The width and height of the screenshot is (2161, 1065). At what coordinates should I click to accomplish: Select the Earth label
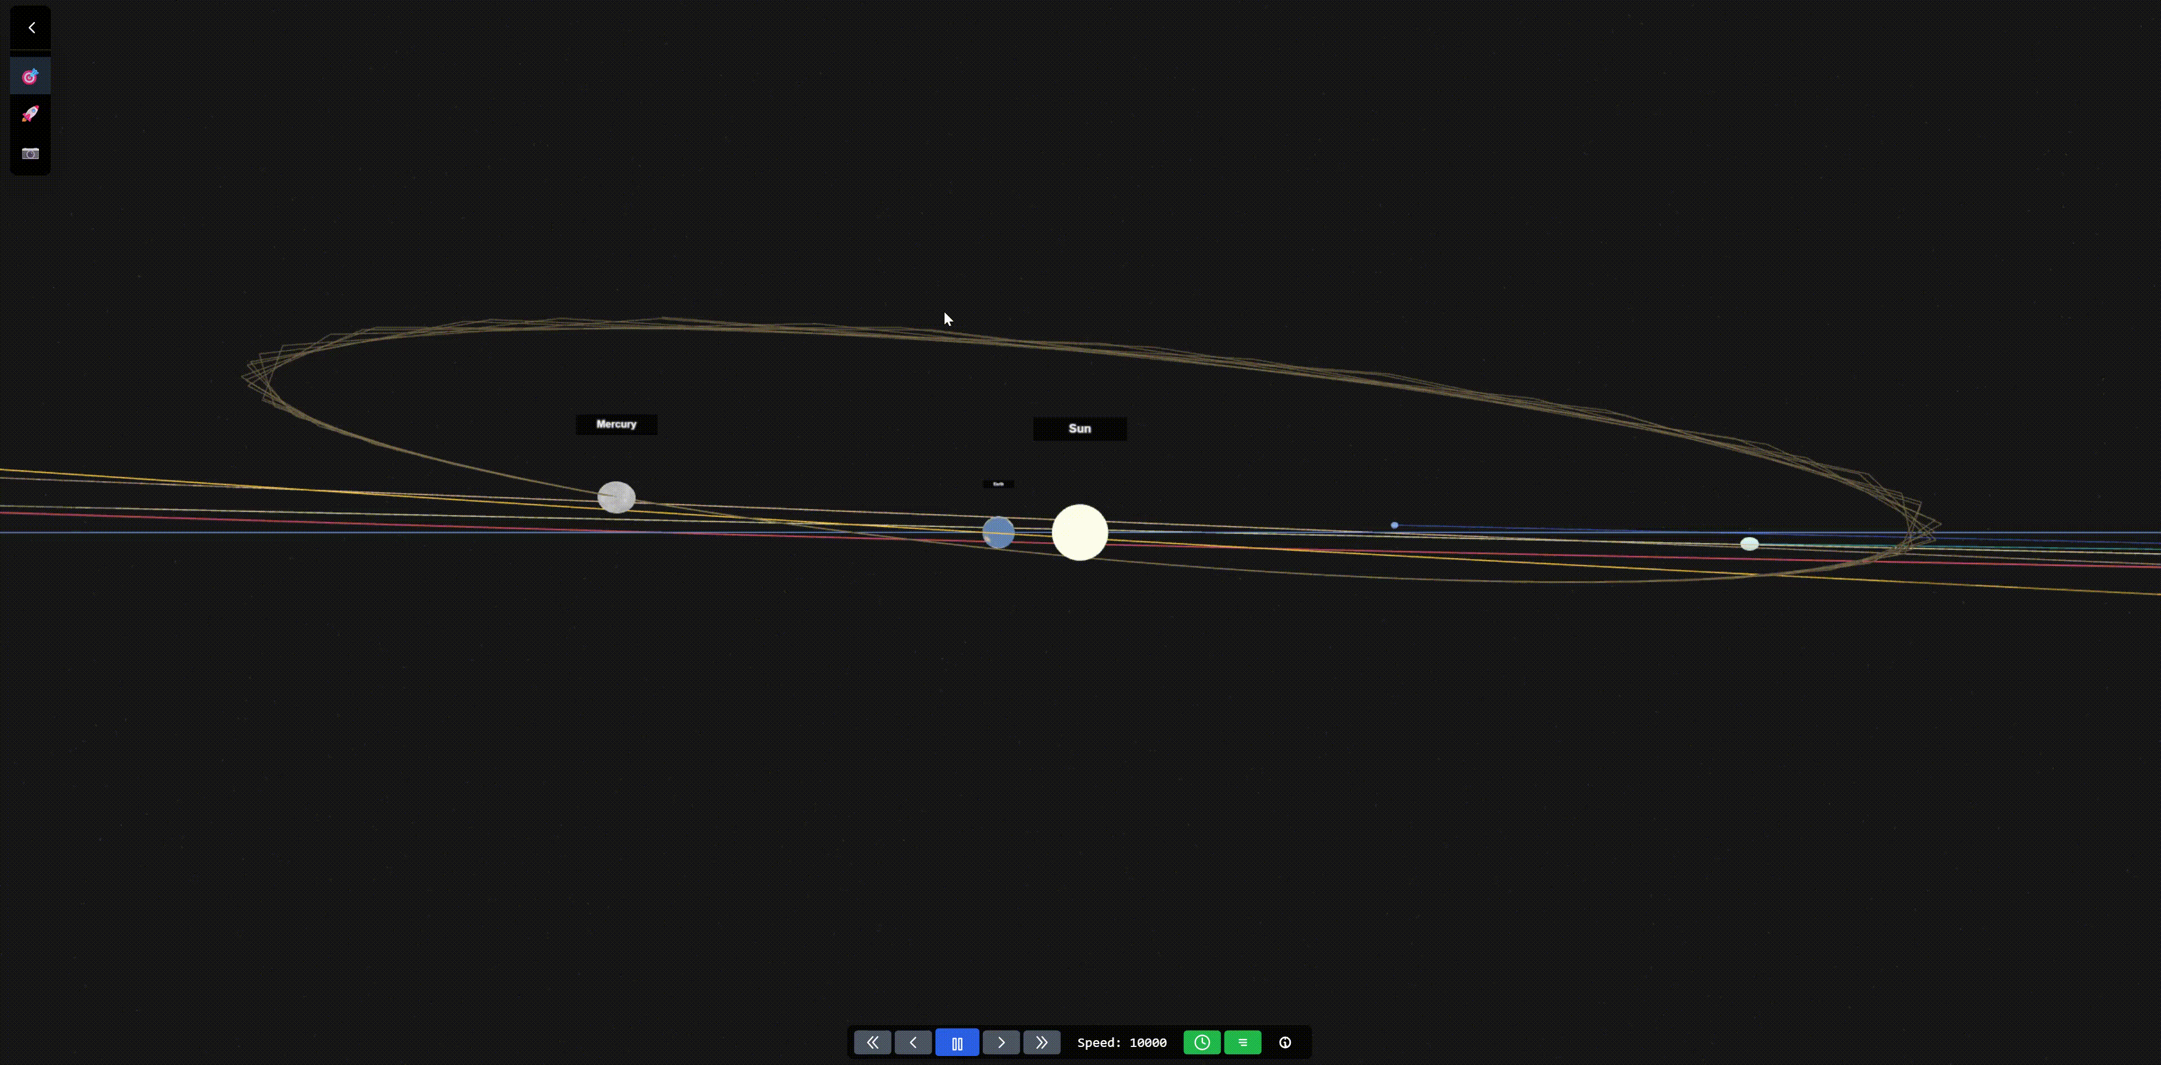pos(998,483)
